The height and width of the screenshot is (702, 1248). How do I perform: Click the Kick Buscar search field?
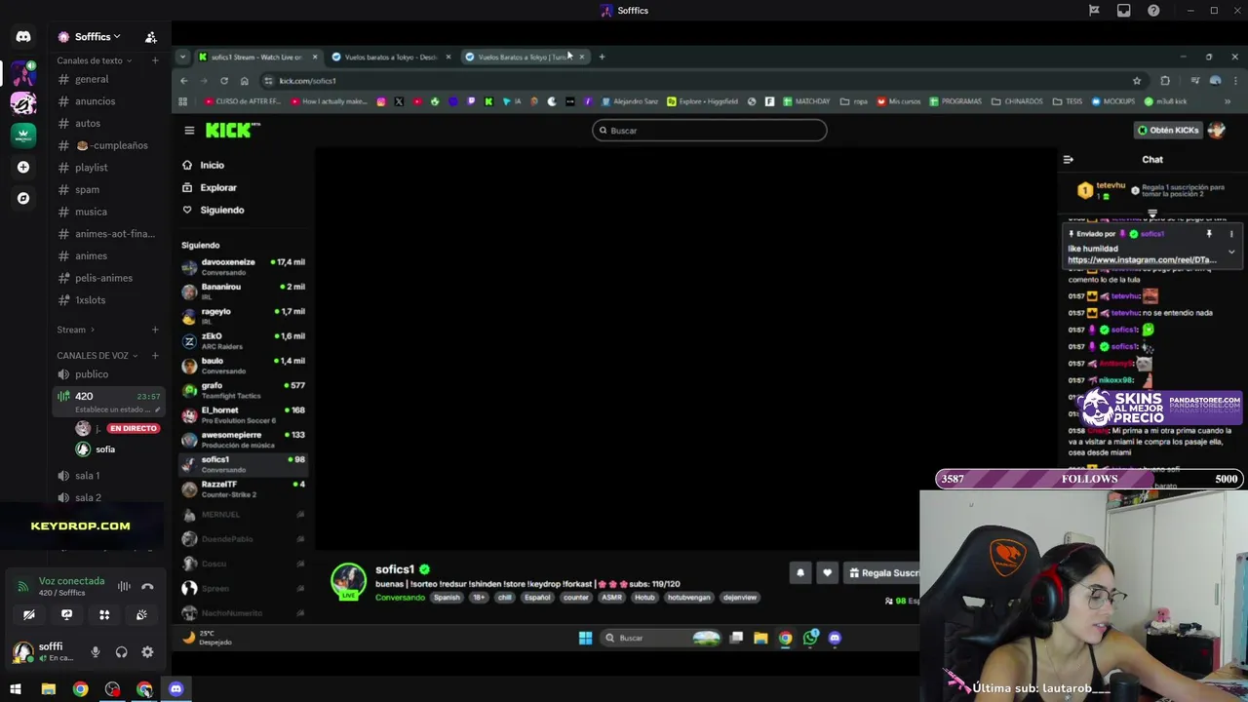pyautogui.click(x=710, y=130)
